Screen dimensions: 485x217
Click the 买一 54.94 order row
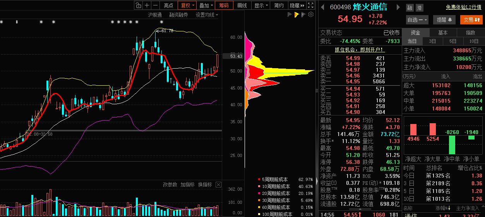click(360, 89)
